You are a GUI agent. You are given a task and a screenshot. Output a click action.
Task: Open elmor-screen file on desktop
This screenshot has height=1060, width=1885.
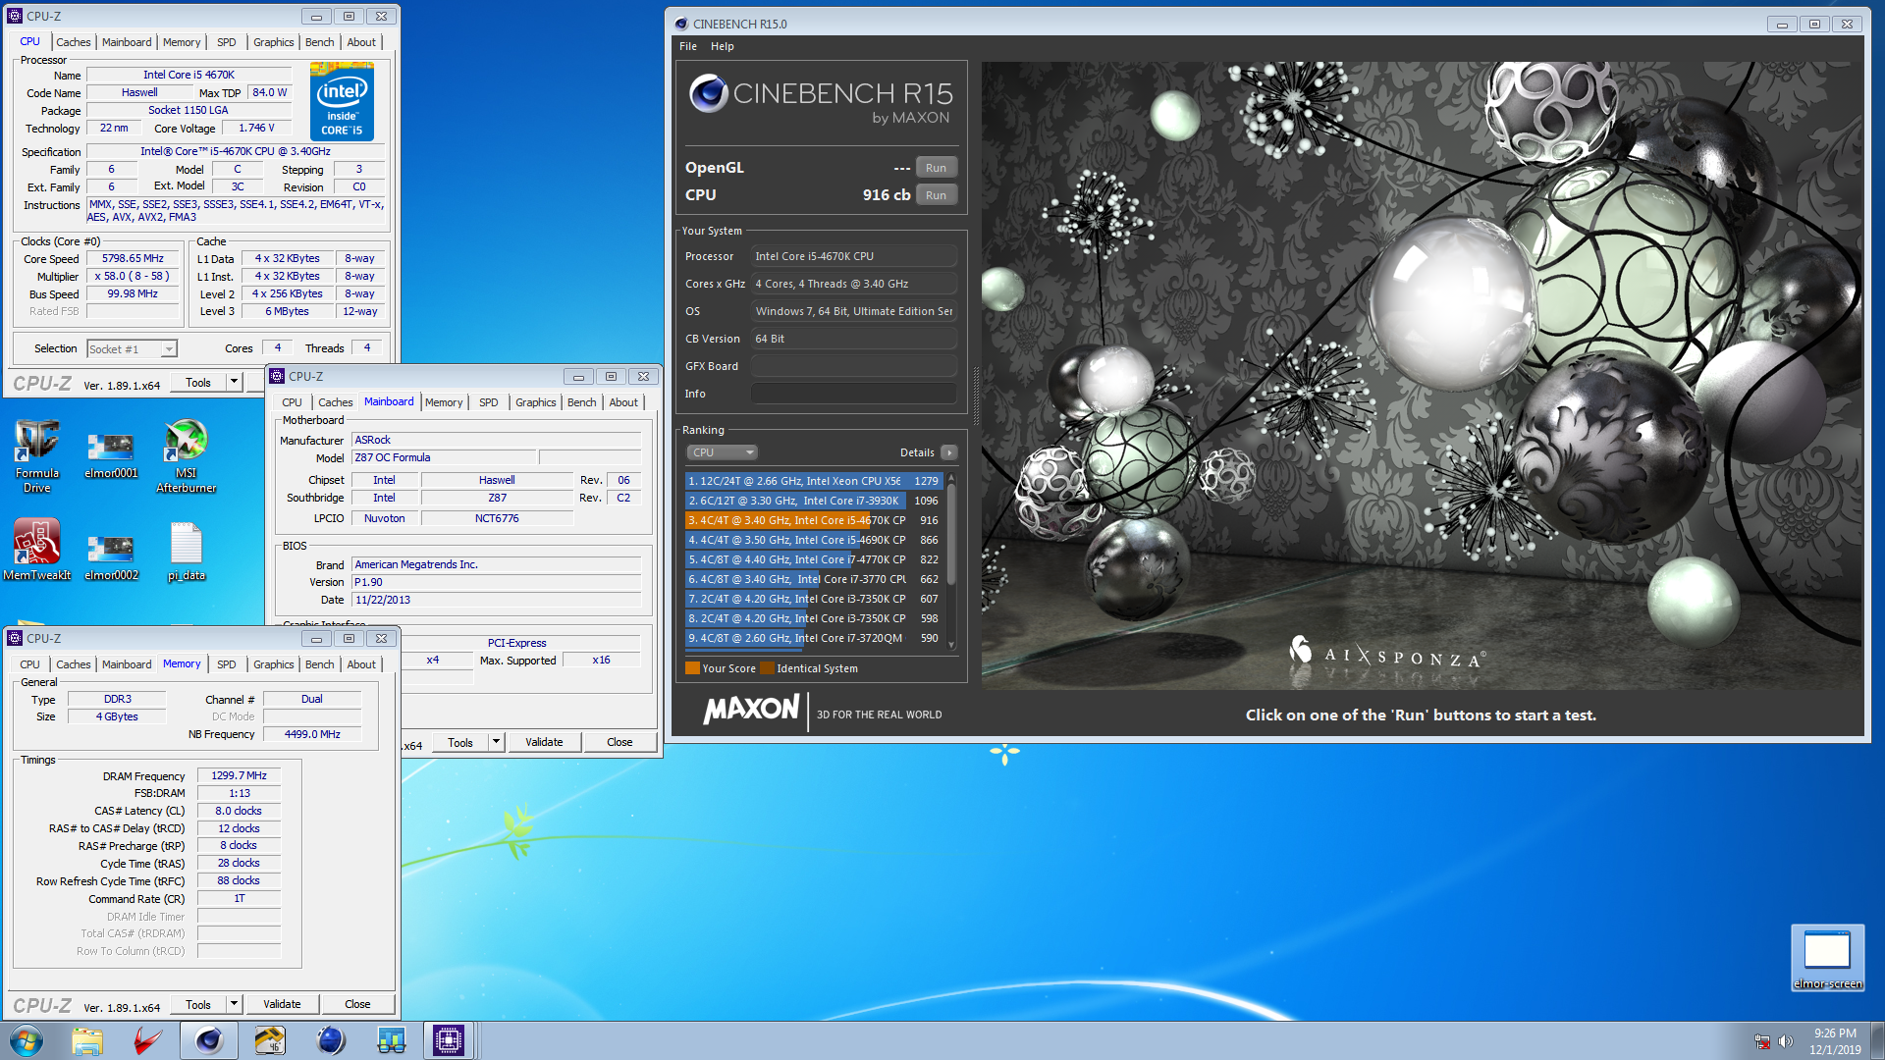1827,958
